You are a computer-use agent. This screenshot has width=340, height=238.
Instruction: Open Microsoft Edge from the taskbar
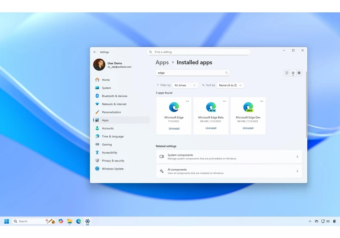point(79,221)
